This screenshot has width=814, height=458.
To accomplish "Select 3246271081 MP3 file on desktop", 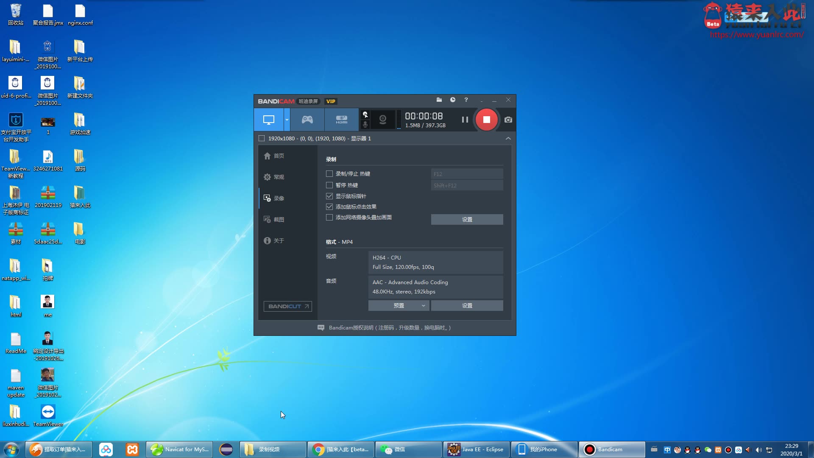I will 48,160.
